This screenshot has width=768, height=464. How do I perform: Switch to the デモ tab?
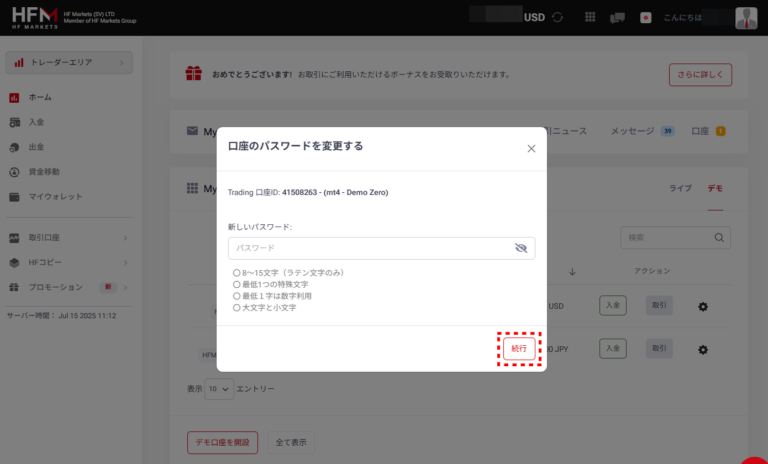point(716,188)
